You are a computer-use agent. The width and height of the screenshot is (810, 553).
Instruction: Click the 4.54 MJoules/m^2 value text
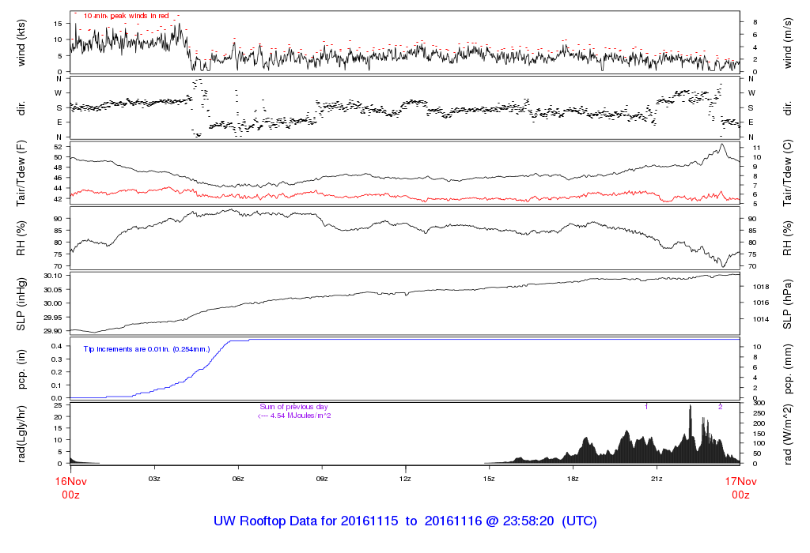coord(293,415)
